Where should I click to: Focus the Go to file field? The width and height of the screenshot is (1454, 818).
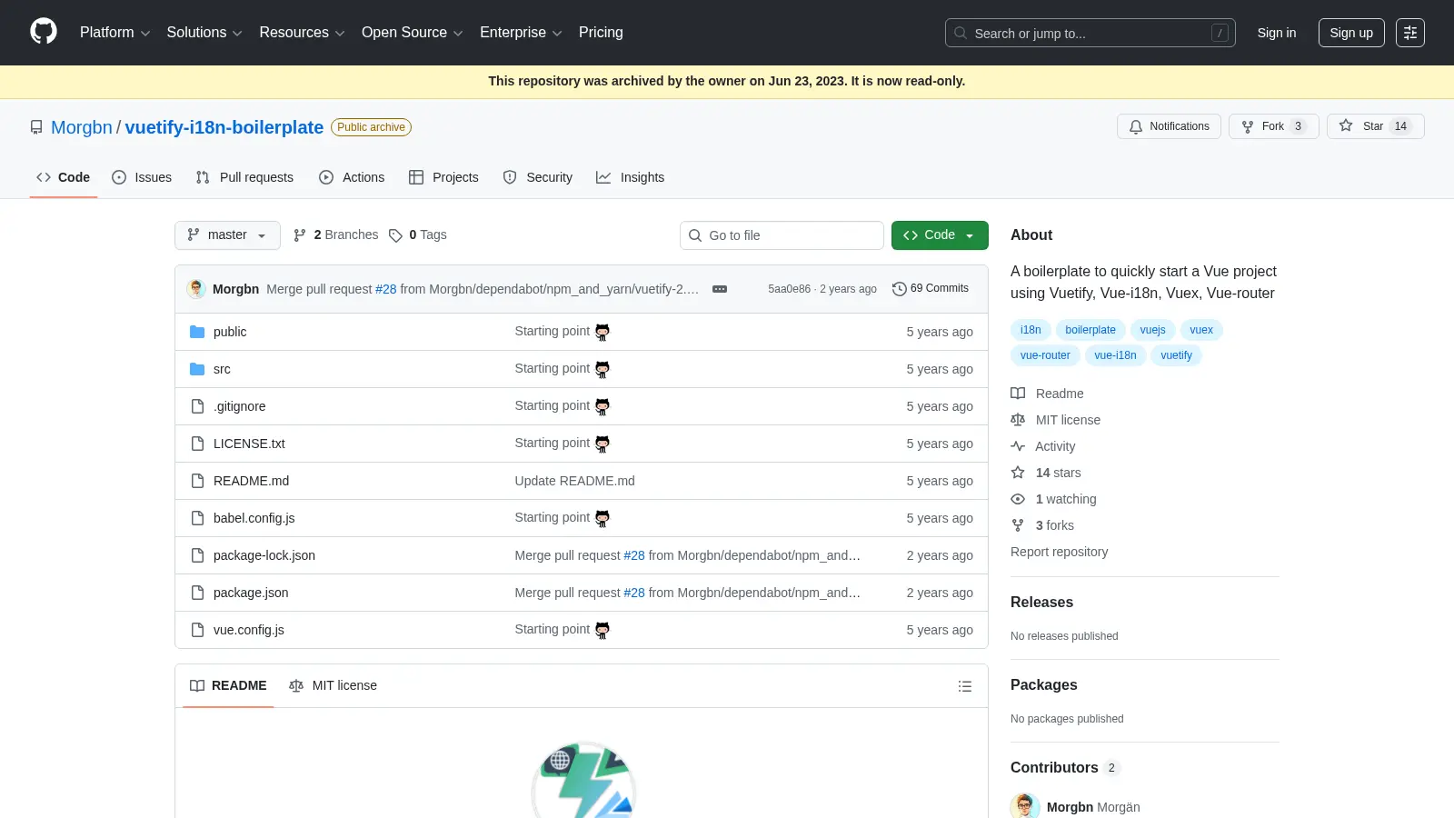(782, 235)
